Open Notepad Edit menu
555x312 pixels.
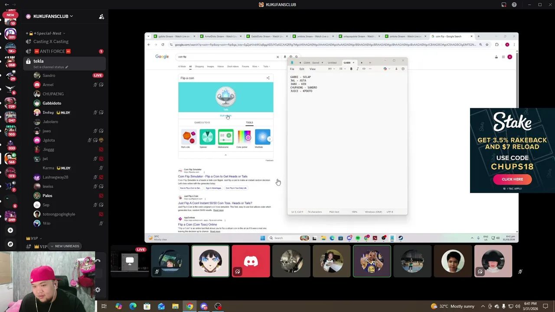click(302, 69)
